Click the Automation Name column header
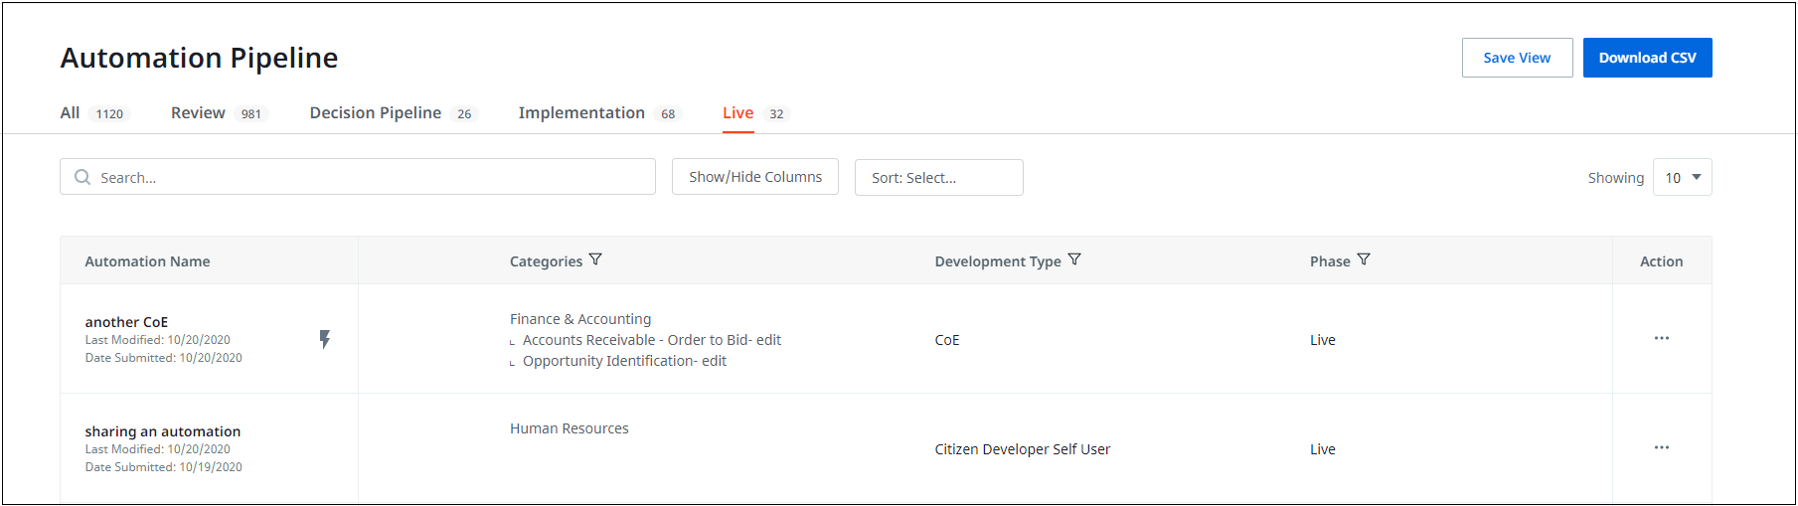Image resolution: width=1798 pixels, height=506 pixels. coord(147,261)
